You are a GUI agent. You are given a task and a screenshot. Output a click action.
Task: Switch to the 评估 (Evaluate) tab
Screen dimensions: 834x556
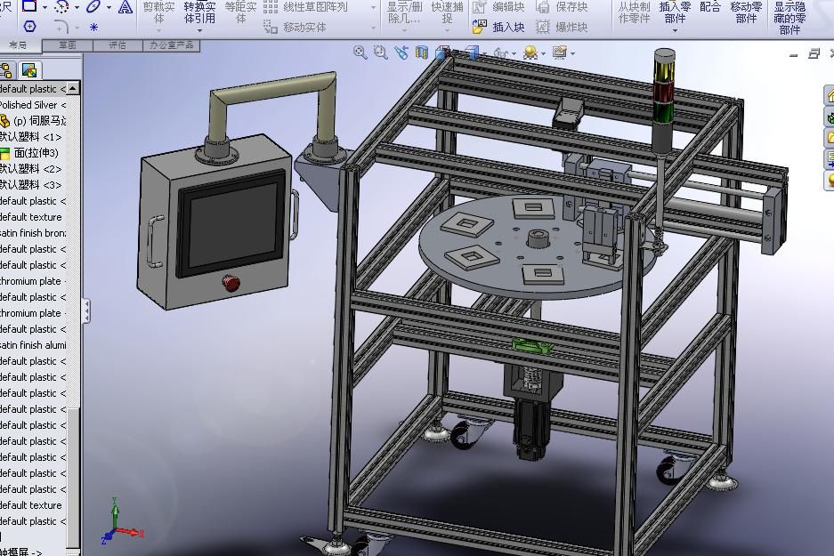coord(117,44)
